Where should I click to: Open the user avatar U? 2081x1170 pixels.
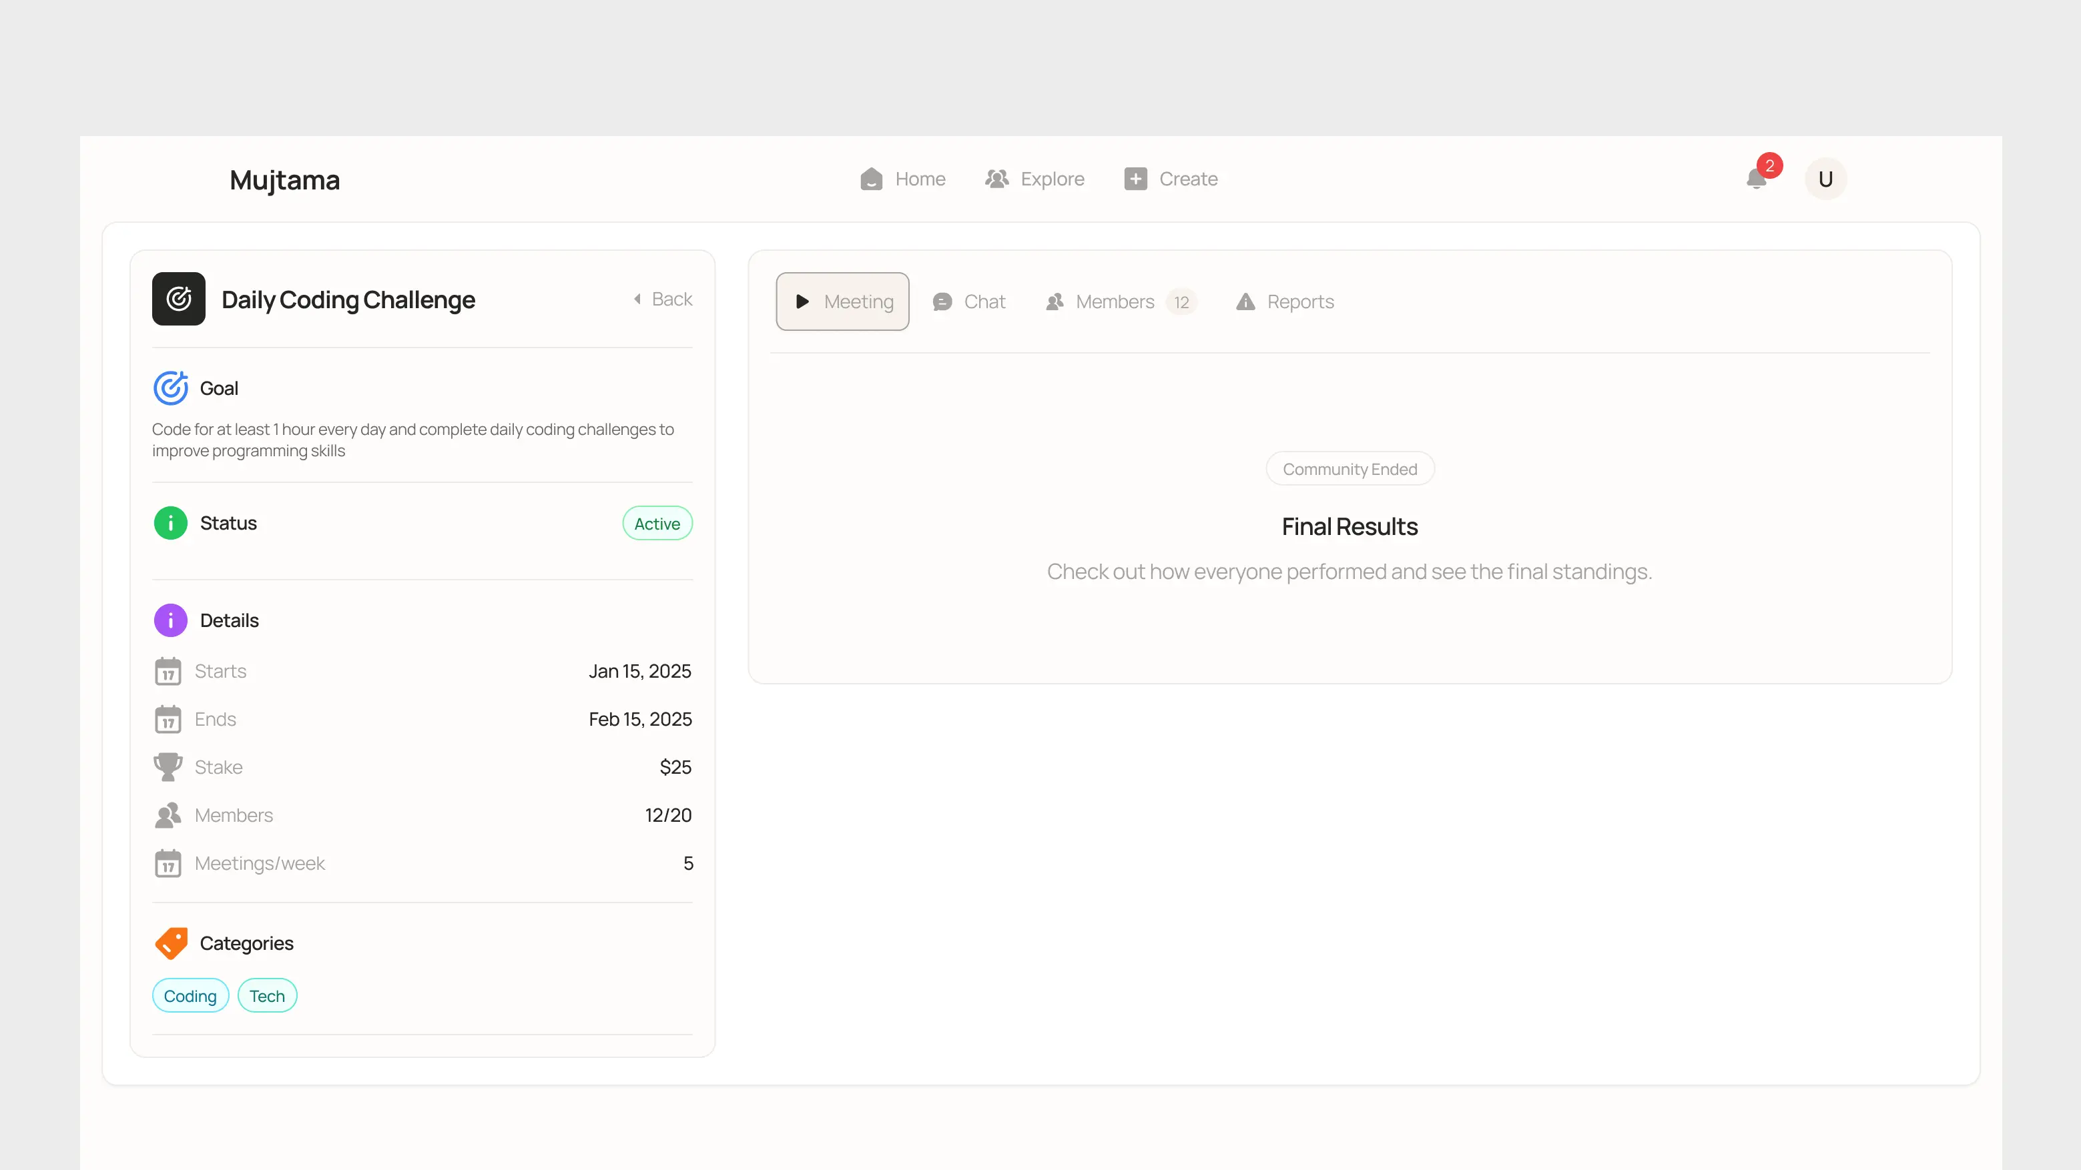[1825, 179]
